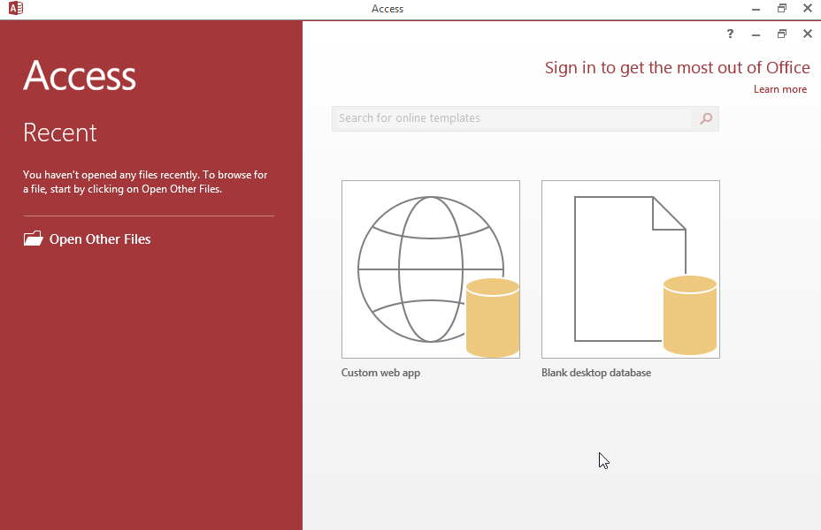Minimize the outer Access title bar window
Viewport: 821px width, 530px height.
tap(756, 8)
